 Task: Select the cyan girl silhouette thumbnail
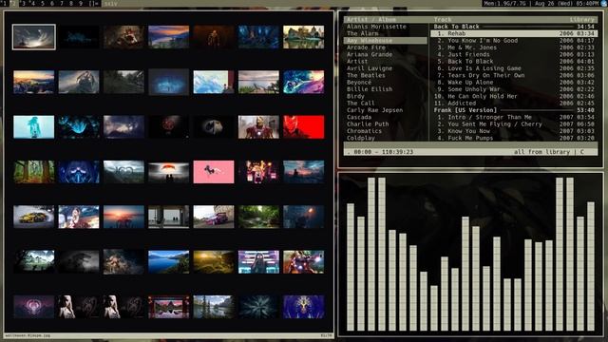34,126
